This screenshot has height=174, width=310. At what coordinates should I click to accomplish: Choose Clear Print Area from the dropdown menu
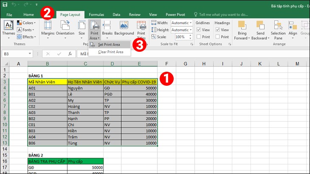point(109,52)
